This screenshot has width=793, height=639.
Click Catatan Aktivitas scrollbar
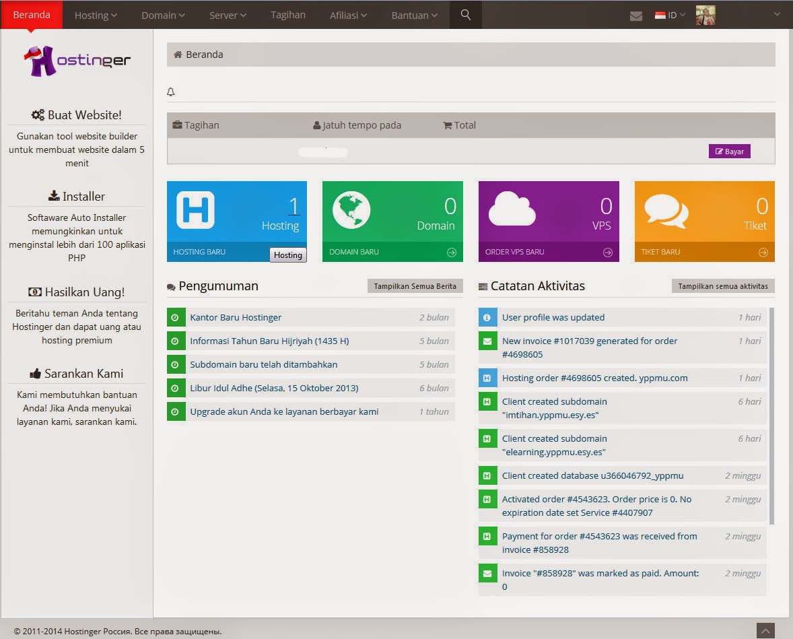click(x=771, y=416)
